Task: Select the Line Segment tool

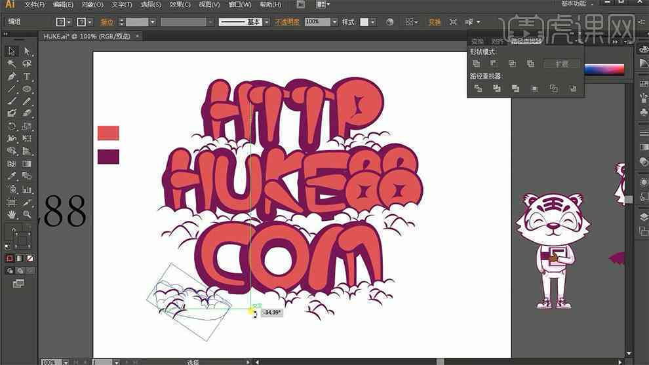Action: pos(12,89)
